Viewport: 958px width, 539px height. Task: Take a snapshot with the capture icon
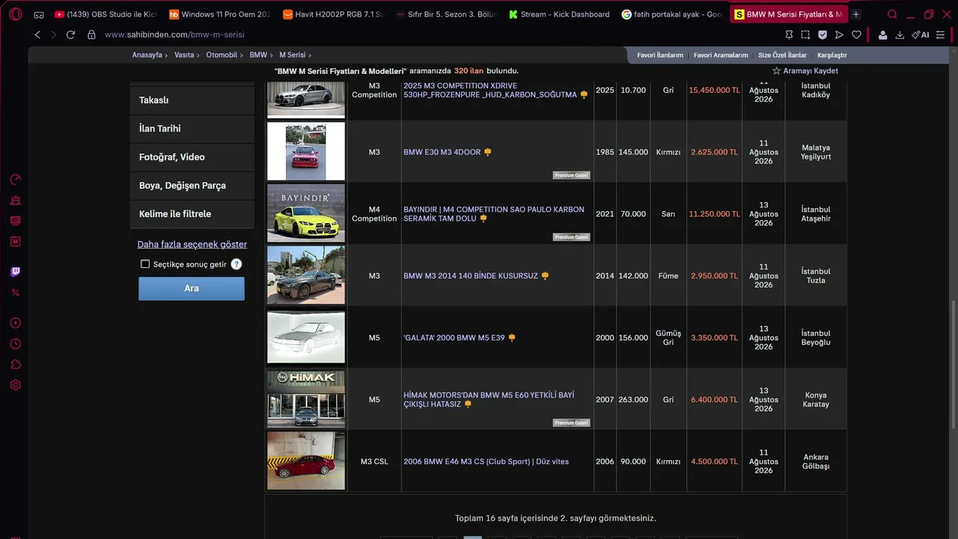coord(805,34)
